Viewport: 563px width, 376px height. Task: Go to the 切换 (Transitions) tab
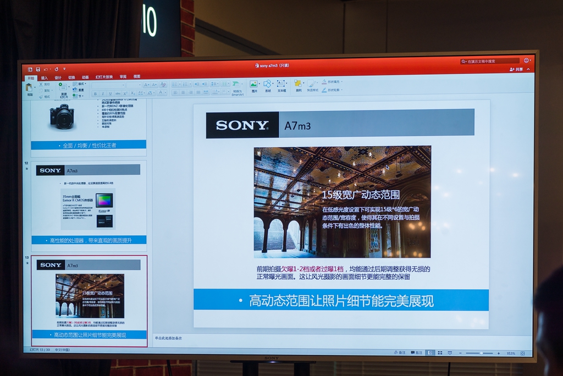71,78
